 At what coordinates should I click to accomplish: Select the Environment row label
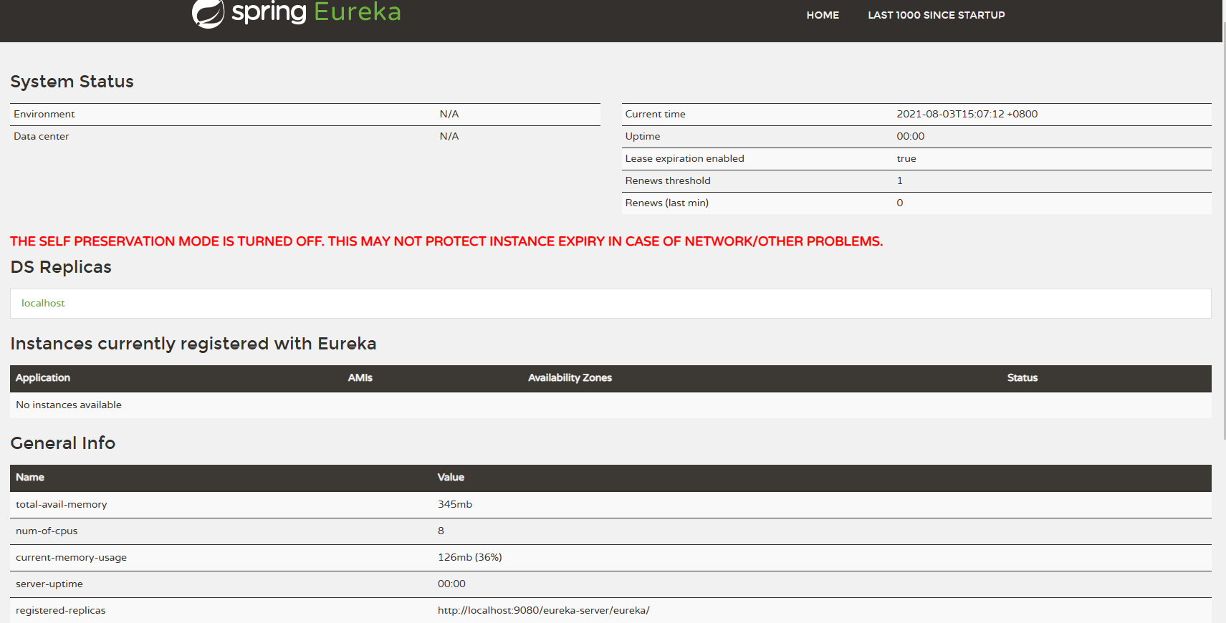[x=44, y=114]
